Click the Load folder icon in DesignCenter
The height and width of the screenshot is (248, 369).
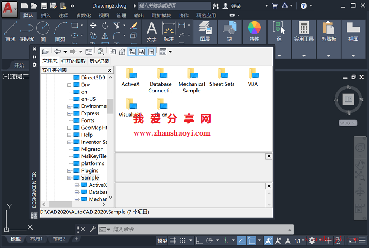click(x=46, y=52)
